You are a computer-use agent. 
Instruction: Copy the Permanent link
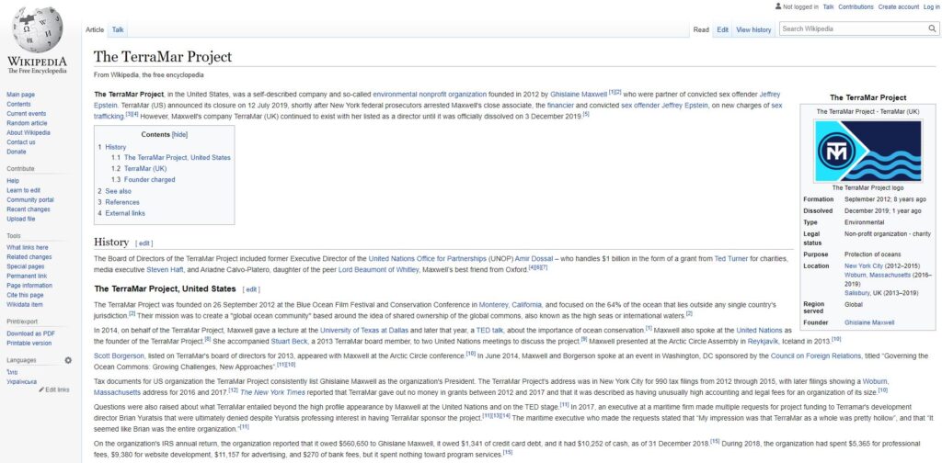pyautogui.click(x=27, y=276)
